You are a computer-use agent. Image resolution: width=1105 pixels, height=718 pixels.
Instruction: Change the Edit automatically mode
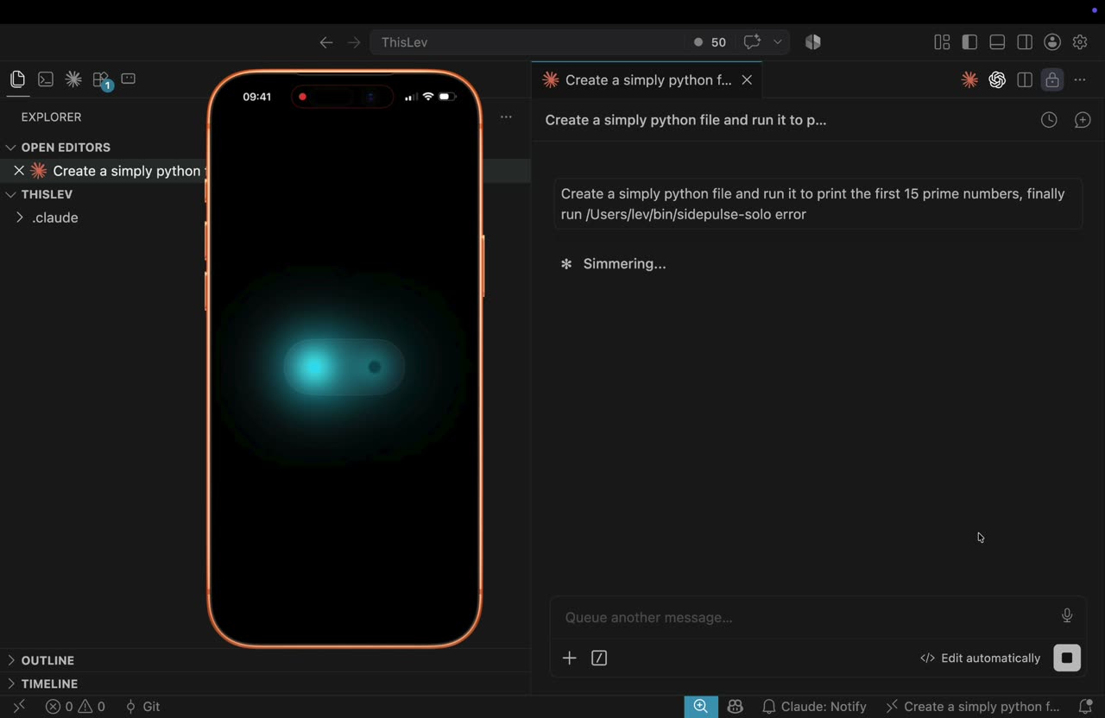click(980, 658)
